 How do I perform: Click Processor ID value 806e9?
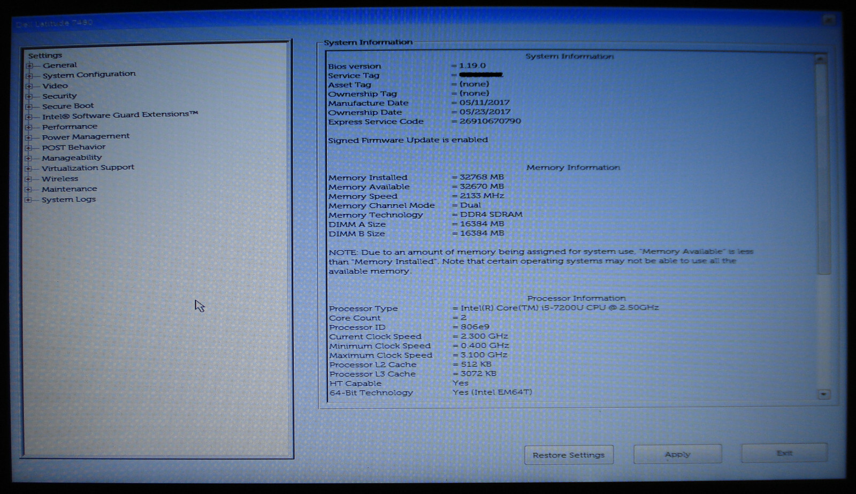[475, 327]
